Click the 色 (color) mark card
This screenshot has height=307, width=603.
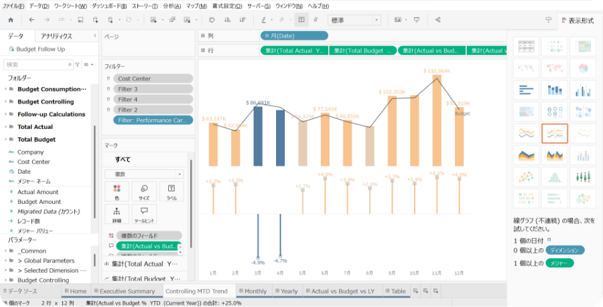pyautogui.click(x=117, y=191)
